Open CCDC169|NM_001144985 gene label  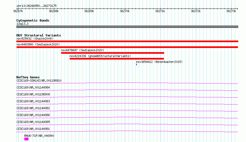point(33,122)
